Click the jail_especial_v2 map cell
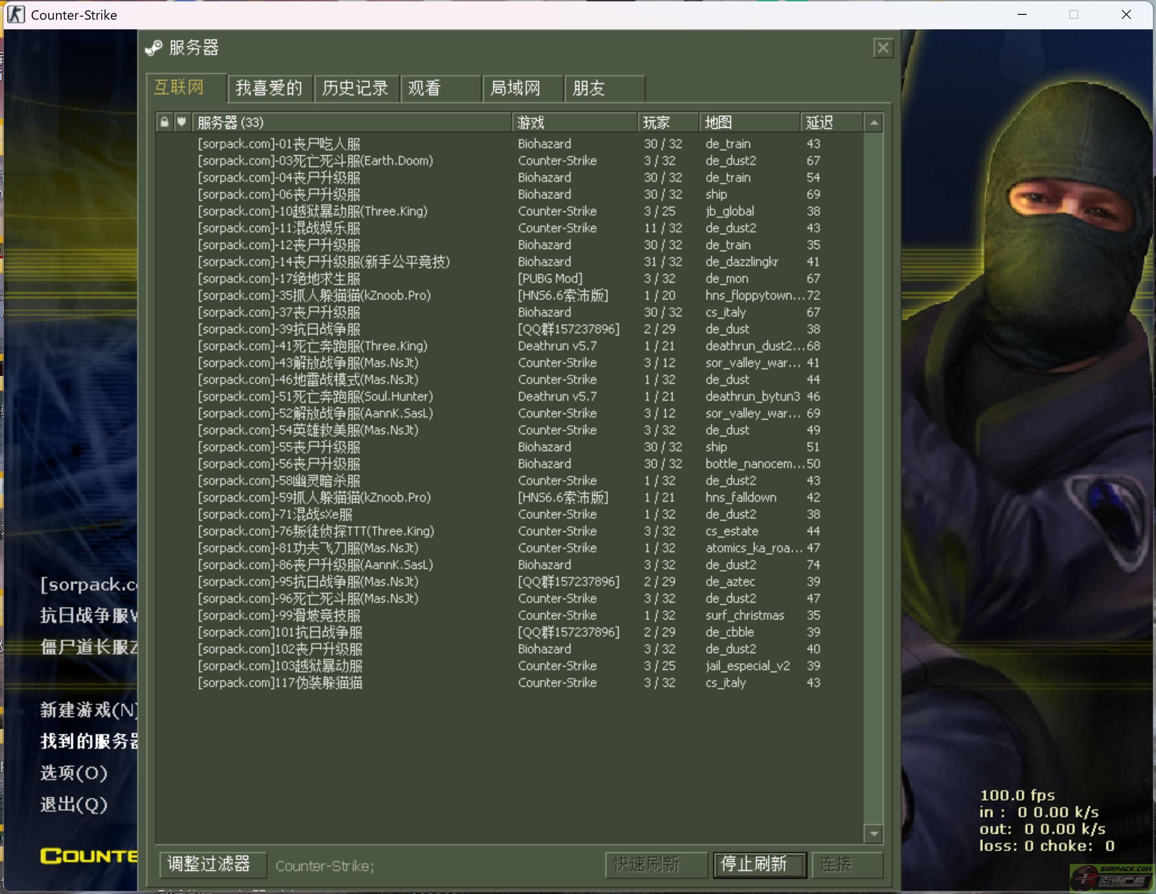 (747, 666)
